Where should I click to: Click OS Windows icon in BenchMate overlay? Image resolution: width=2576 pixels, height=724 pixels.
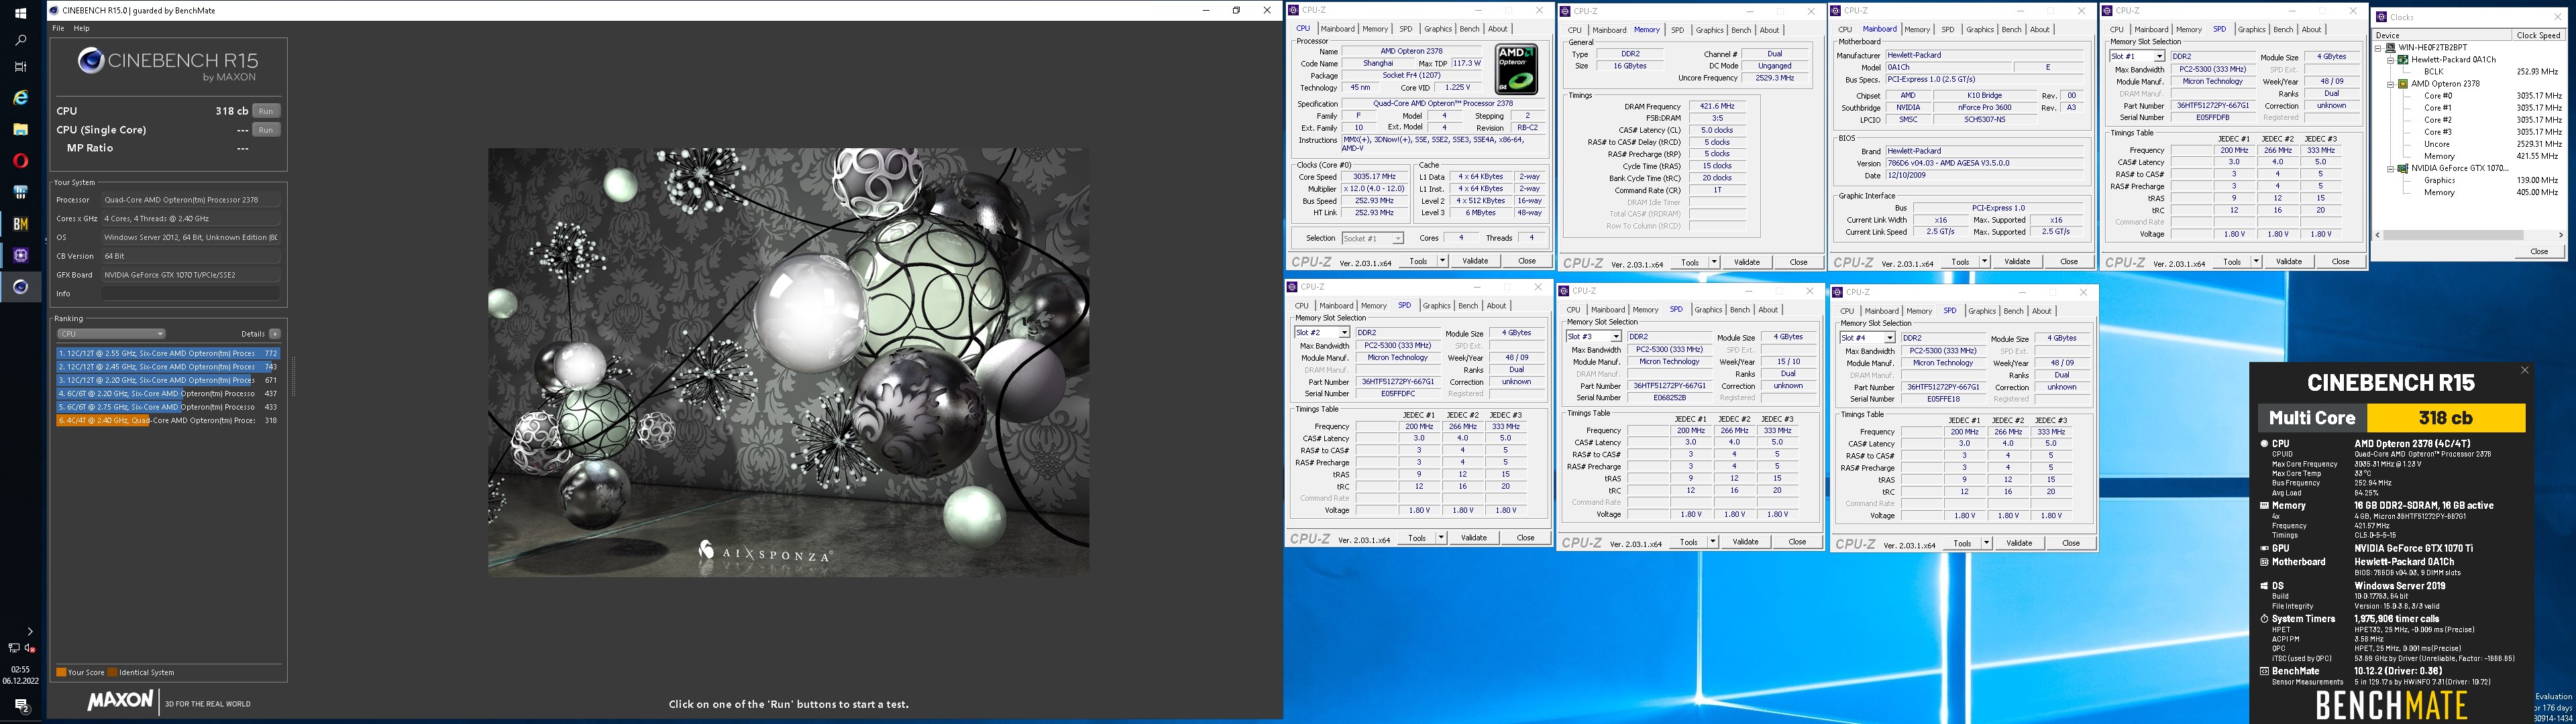(2264, 586)
